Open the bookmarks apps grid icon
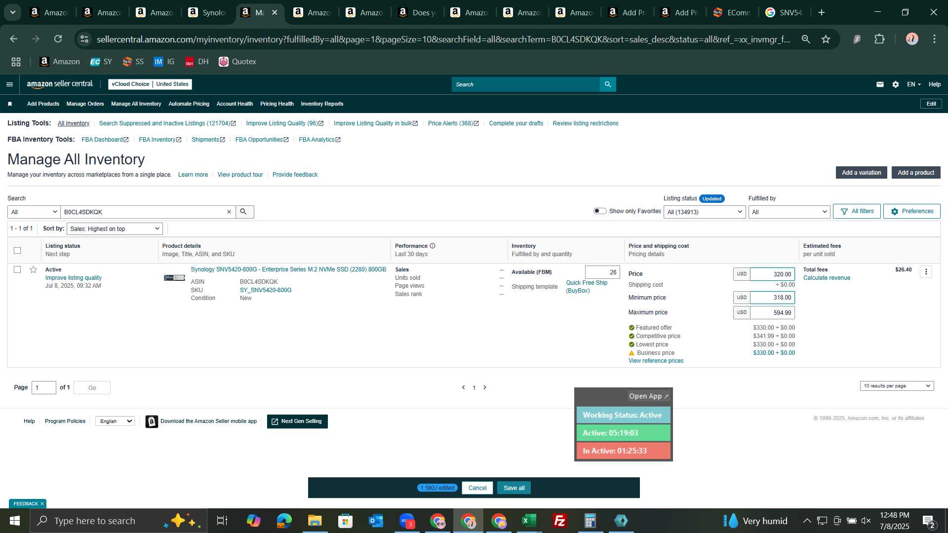 click(16, 62)
